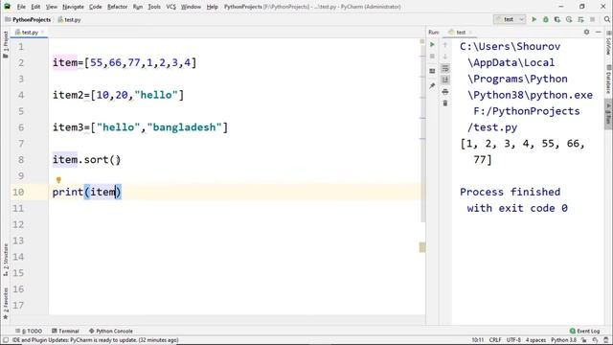Clear all Run output with trash icon
This screenshot has width=613, height=345.
(444, 103)
